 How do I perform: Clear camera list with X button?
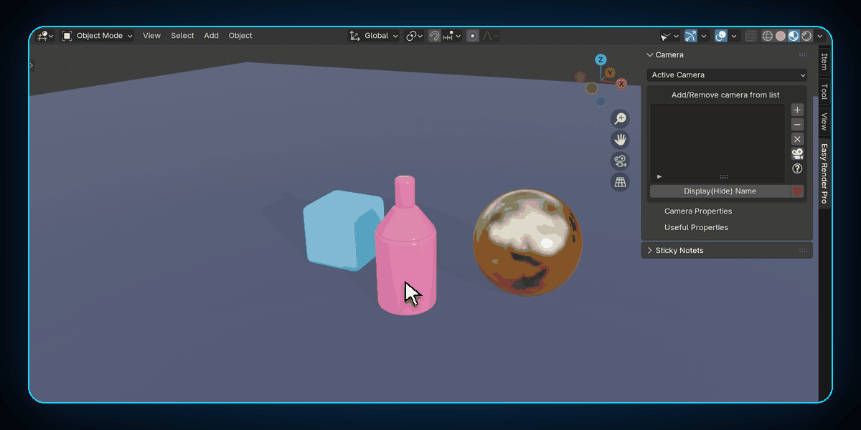click(797, 139)
